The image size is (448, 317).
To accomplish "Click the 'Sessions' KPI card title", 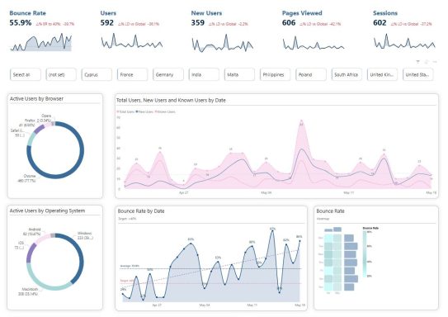I will (x=385, y=13).
